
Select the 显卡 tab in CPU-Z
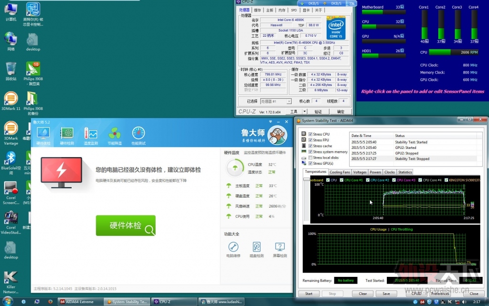306,11
